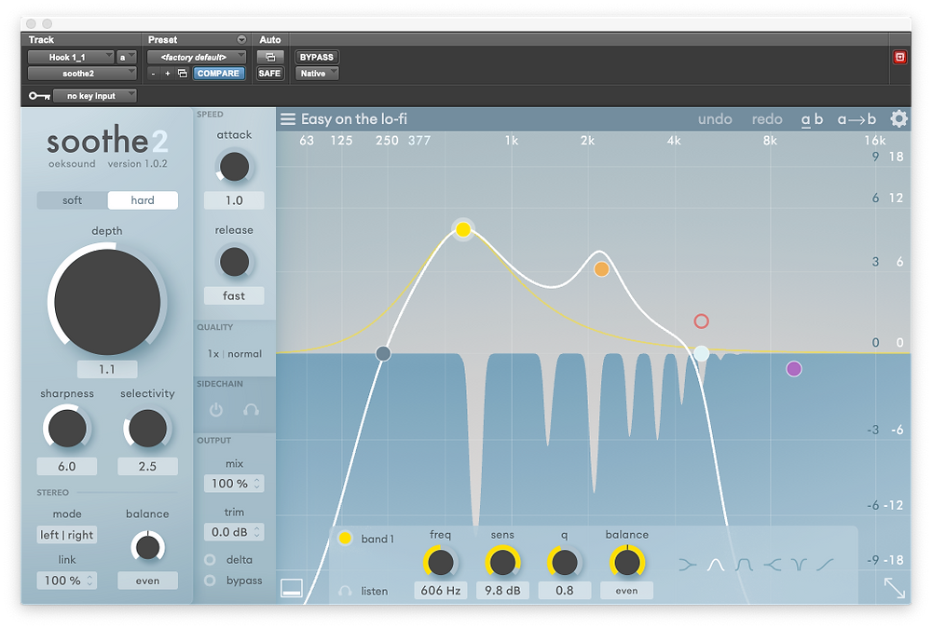Toggle band listen headphones icon
The image size is (932, 629).
point(345,591)
